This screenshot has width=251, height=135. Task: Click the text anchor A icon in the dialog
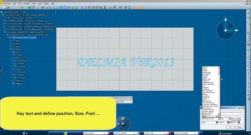[236, 119]
